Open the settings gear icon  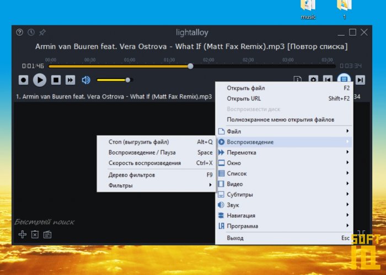[313, 79]
